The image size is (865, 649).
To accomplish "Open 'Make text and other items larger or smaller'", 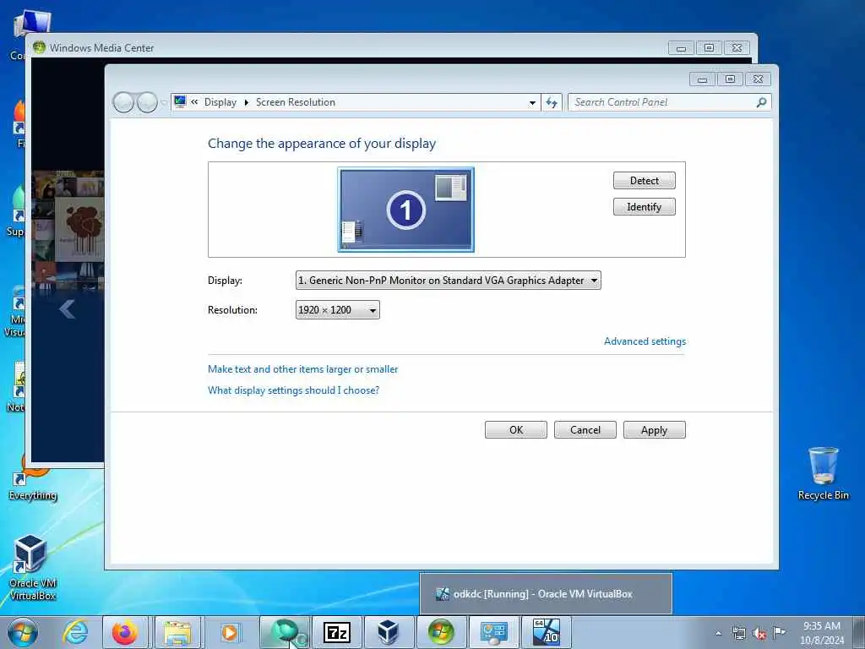I will (x=303, y=369).
